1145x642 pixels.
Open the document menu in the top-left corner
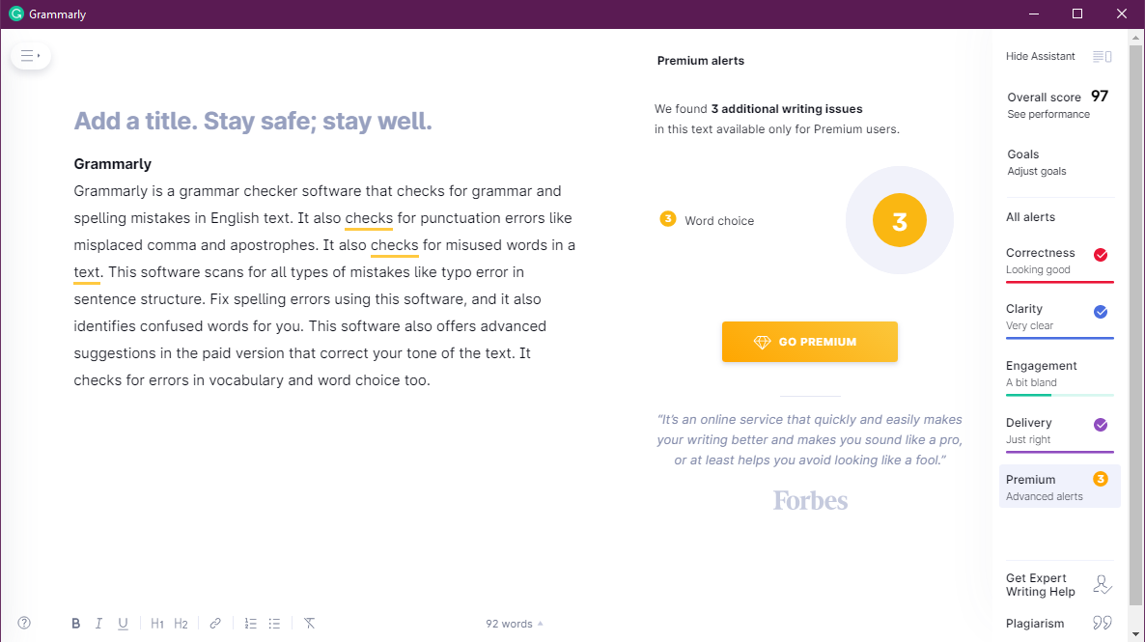30,56
